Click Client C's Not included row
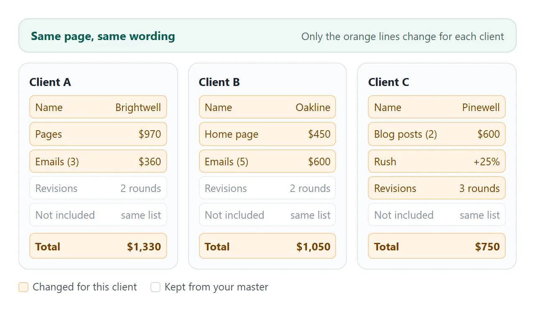Image resolution: width=535 pixels, height=313 pixels. click(437, 215)
